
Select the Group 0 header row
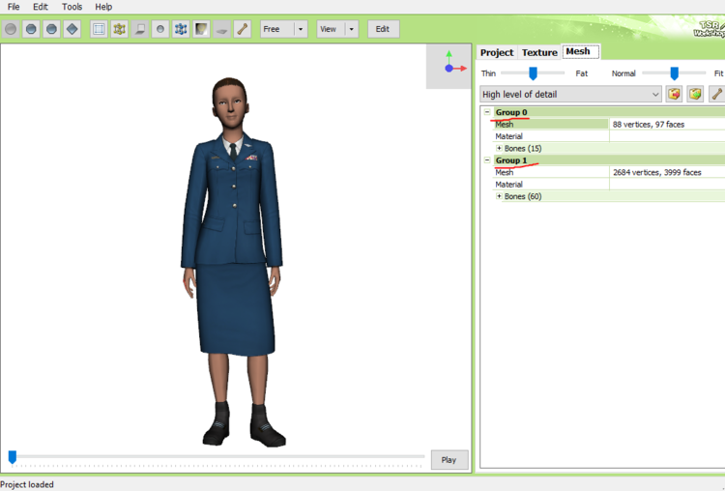click(608, 112)
